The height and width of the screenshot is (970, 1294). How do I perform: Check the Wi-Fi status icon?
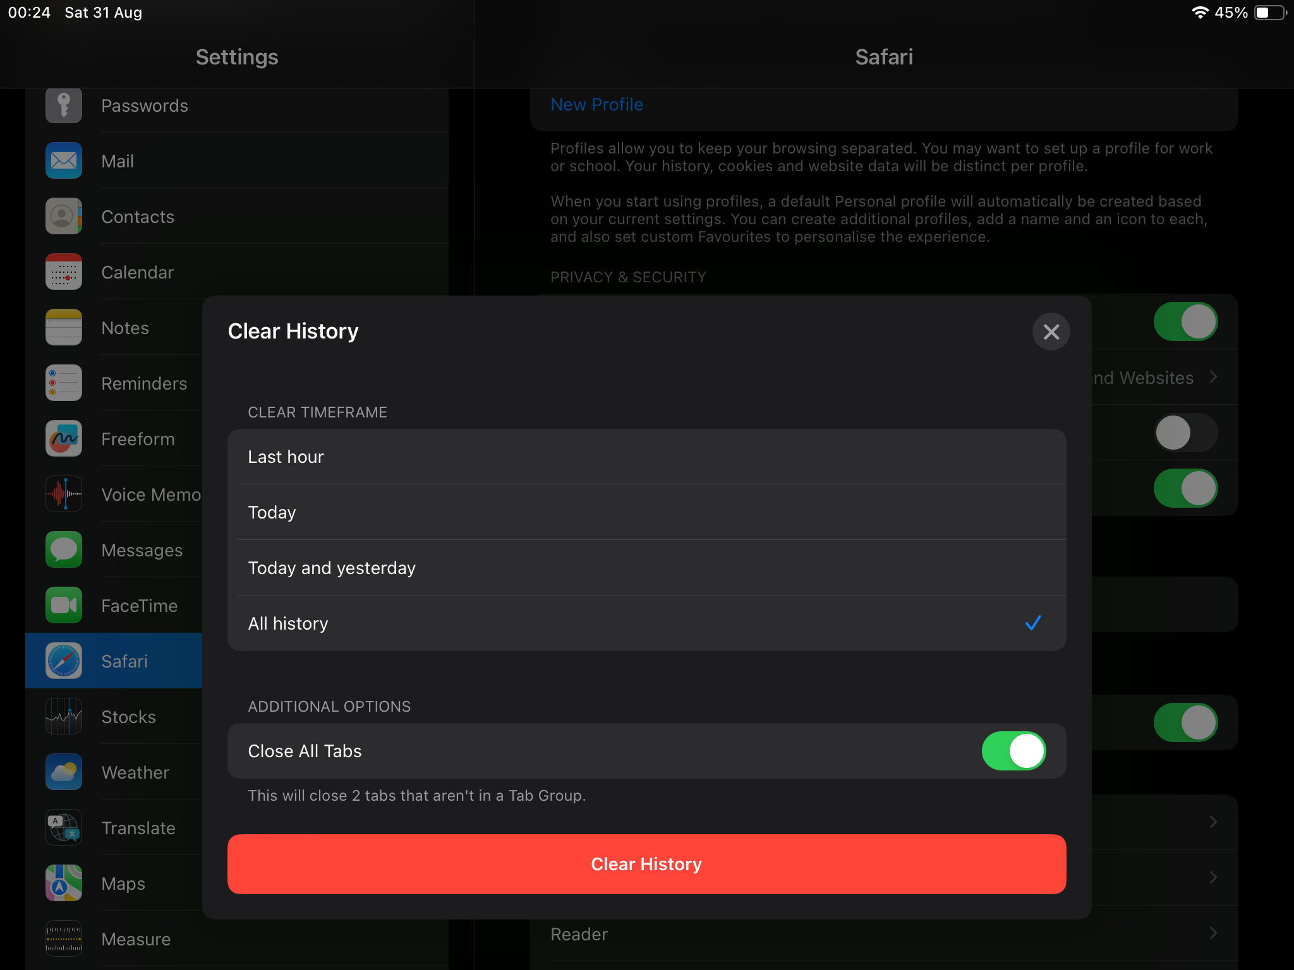click(1200, 13)
